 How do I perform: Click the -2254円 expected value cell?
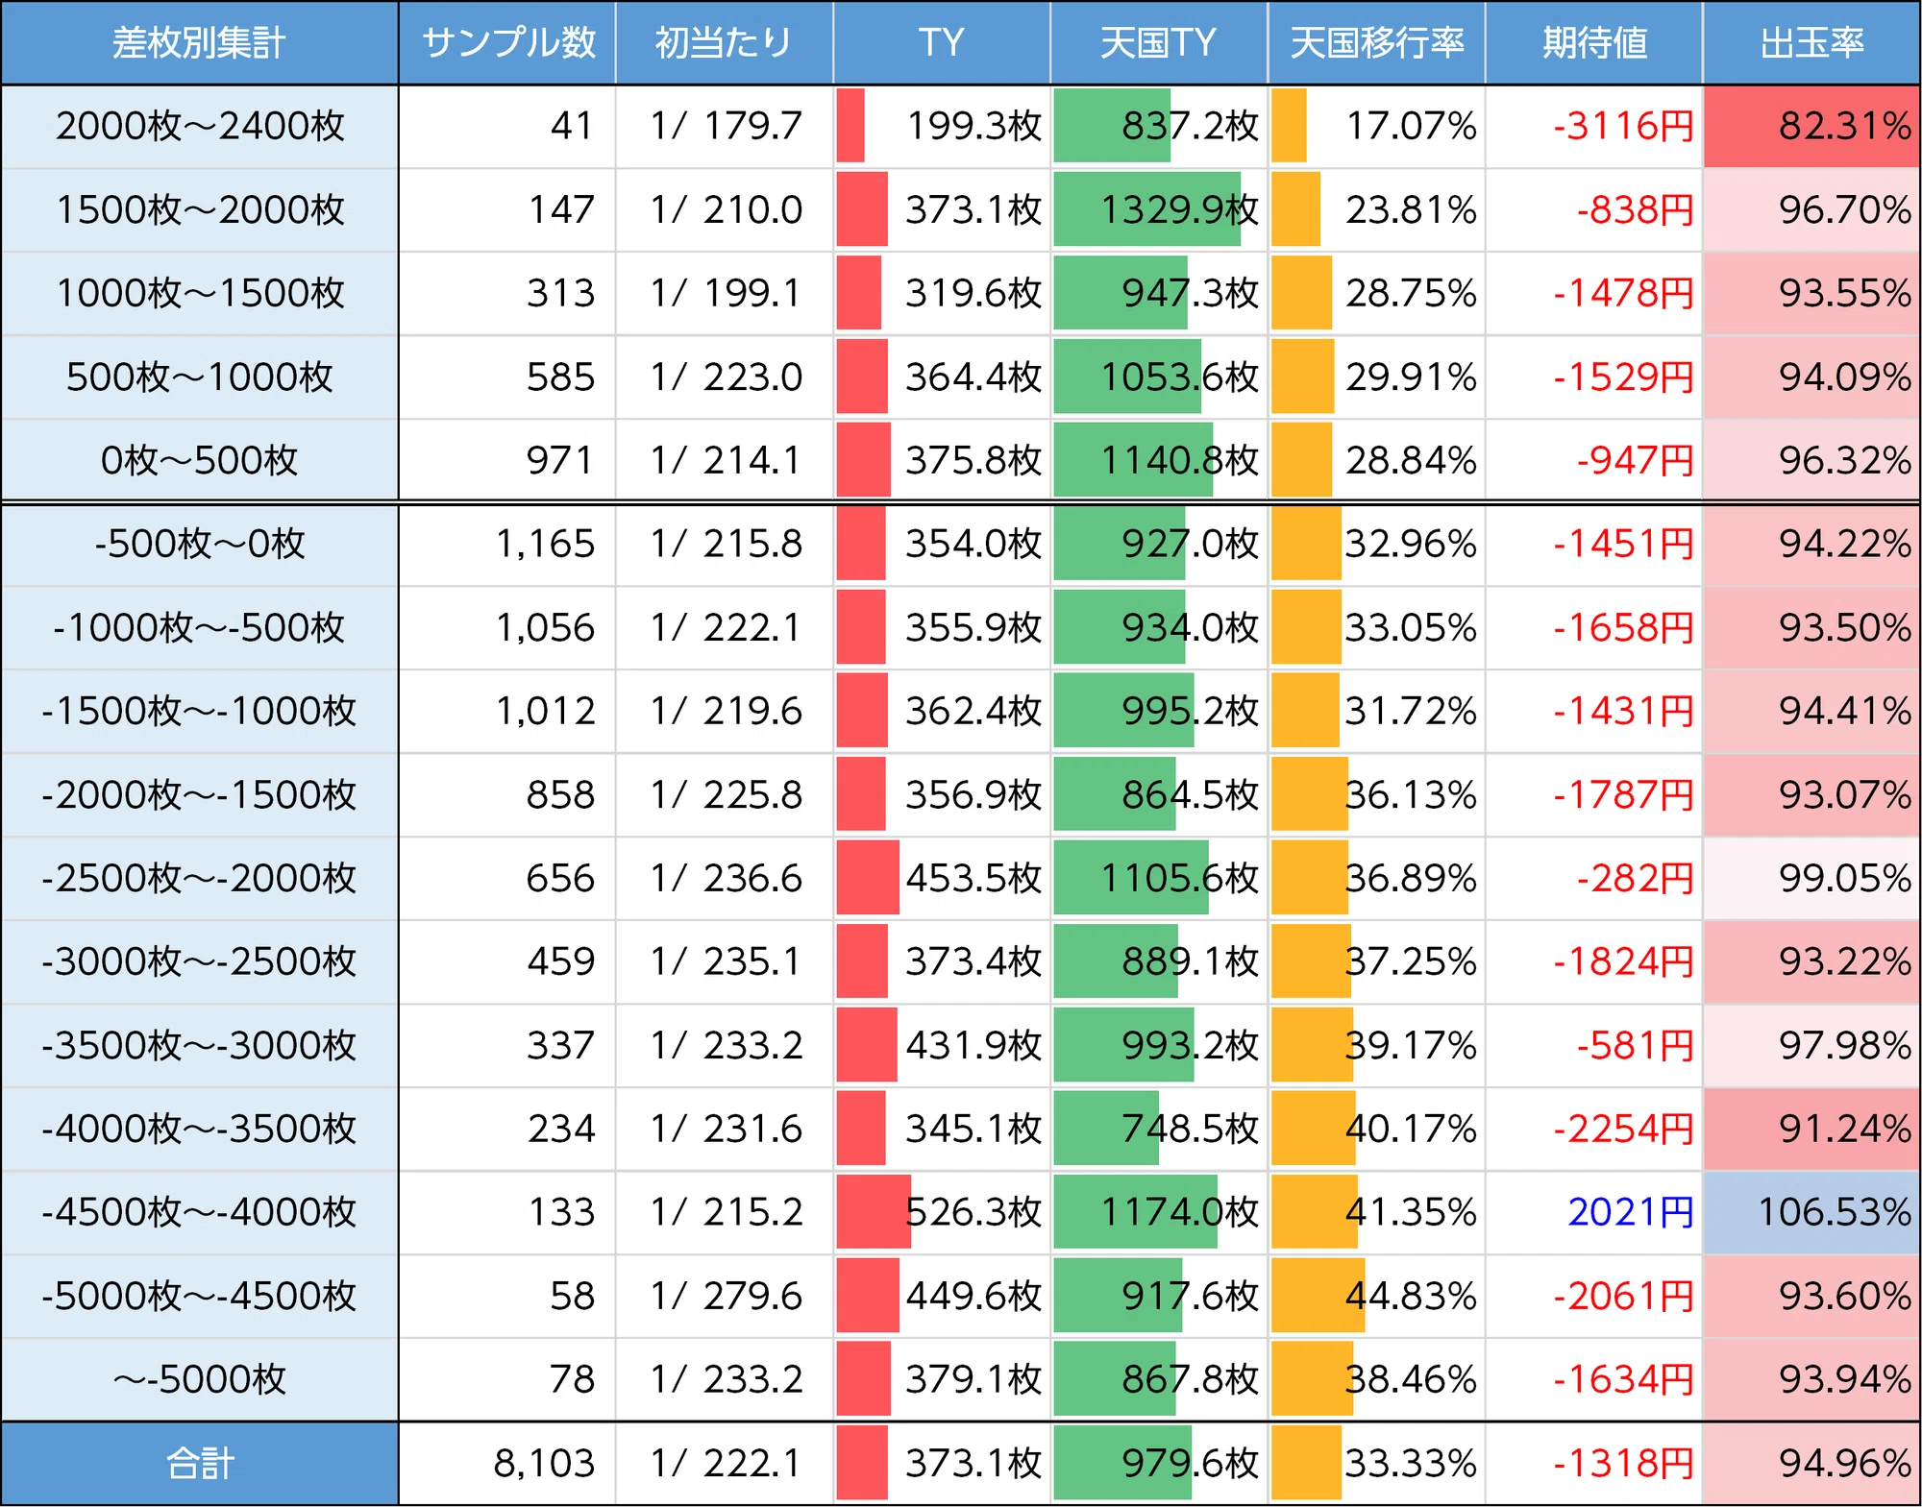pyautogui.click(x=1593, y=1129)
